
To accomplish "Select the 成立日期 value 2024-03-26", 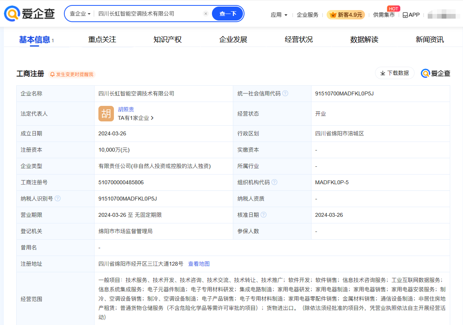I will [112, 133].
